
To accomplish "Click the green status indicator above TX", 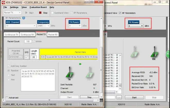I will pos(80,64).
